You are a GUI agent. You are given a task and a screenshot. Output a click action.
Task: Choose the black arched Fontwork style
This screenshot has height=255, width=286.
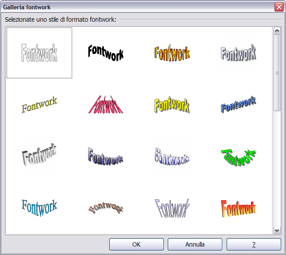click(106, 53)
